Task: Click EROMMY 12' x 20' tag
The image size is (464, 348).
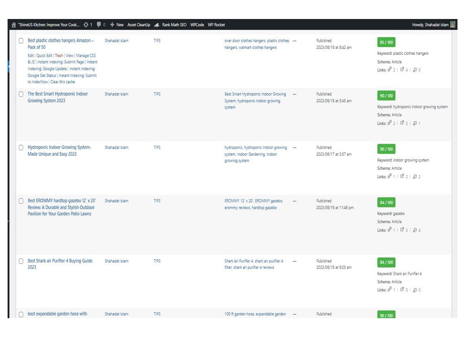Action: pos(238,201)
